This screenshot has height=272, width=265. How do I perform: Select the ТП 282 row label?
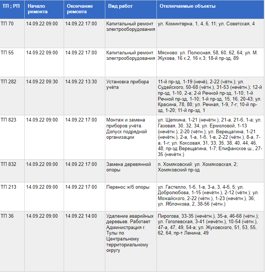[x=9, y=81]
